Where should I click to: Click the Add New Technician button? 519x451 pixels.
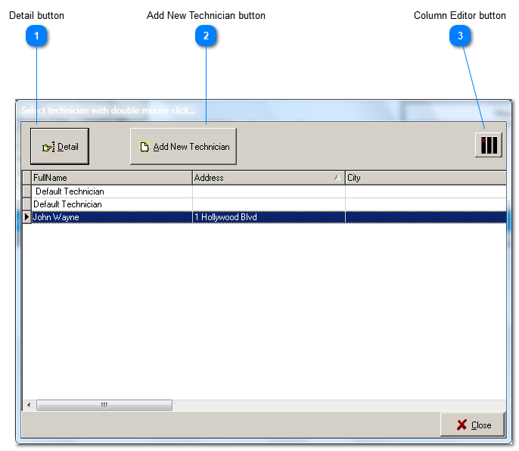click(183, 147)
